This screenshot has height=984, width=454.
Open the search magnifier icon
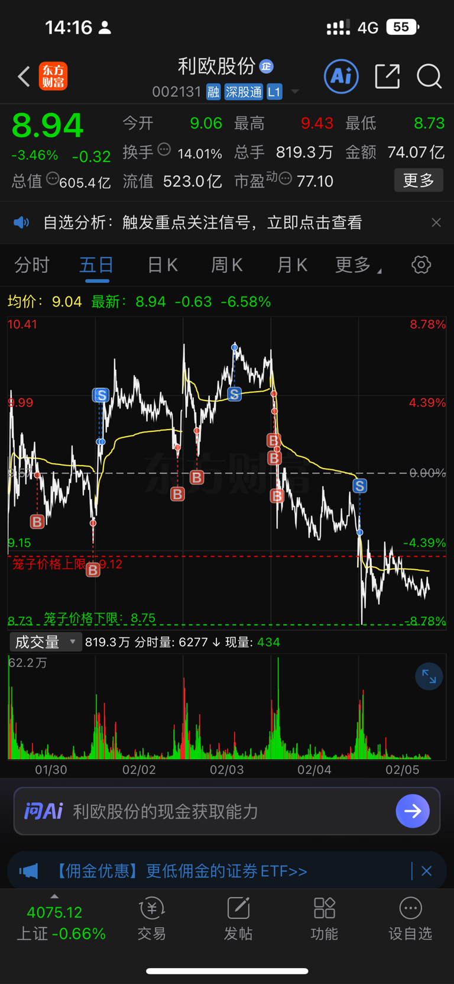pos(429,76)
